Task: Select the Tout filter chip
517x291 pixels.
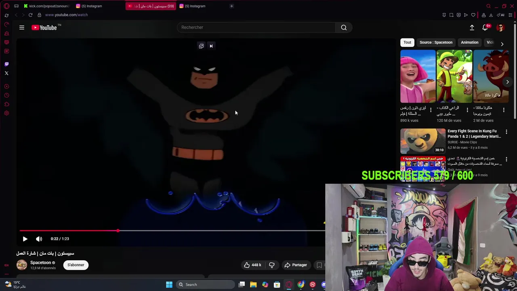Action: coord(407,42)
